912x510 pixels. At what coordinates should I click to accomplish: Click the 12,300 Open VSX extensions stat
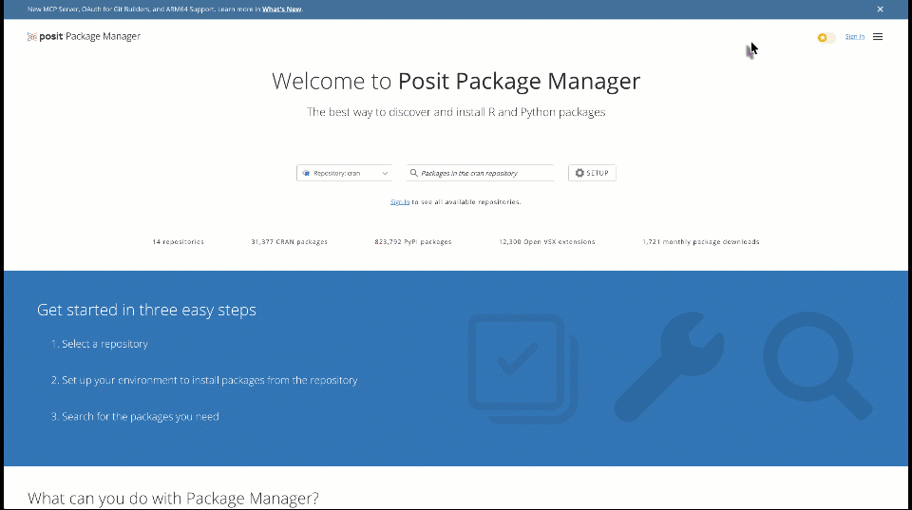[547, 242]
